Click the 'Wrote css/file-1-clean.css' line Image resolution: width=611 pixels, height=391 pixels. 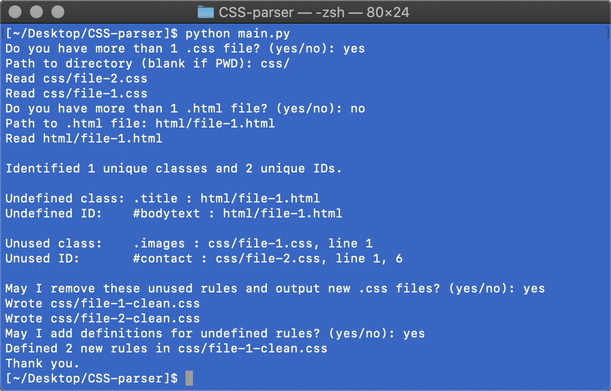[102, 304]
